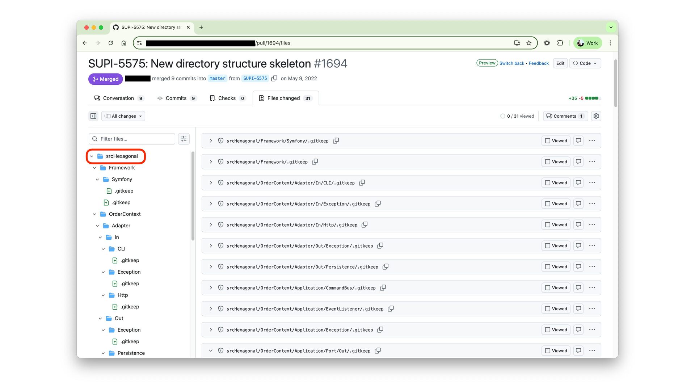Open the All changes dropdown
Viewport: 695px width, 391px height.
tap(123, 116)
